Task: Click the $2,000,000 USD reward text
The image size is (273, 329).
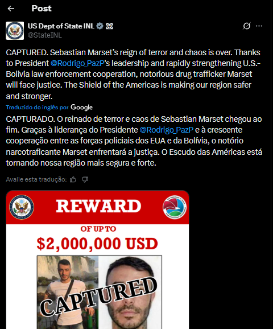Action: [x=97, y=244]
